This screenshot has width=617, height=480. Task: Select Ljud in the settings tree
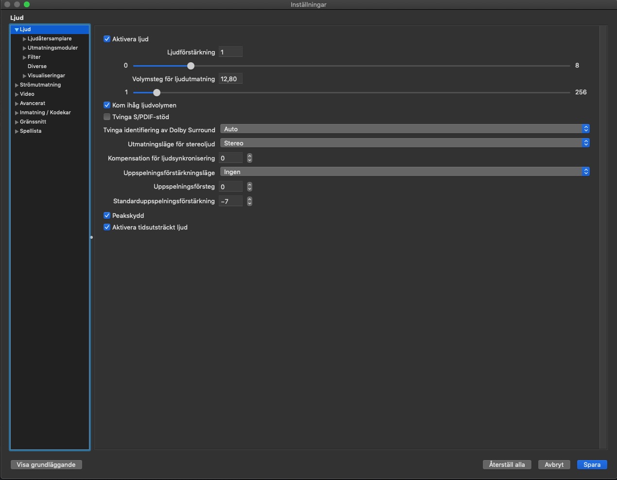pyautogui.click(x=25, y=29)
